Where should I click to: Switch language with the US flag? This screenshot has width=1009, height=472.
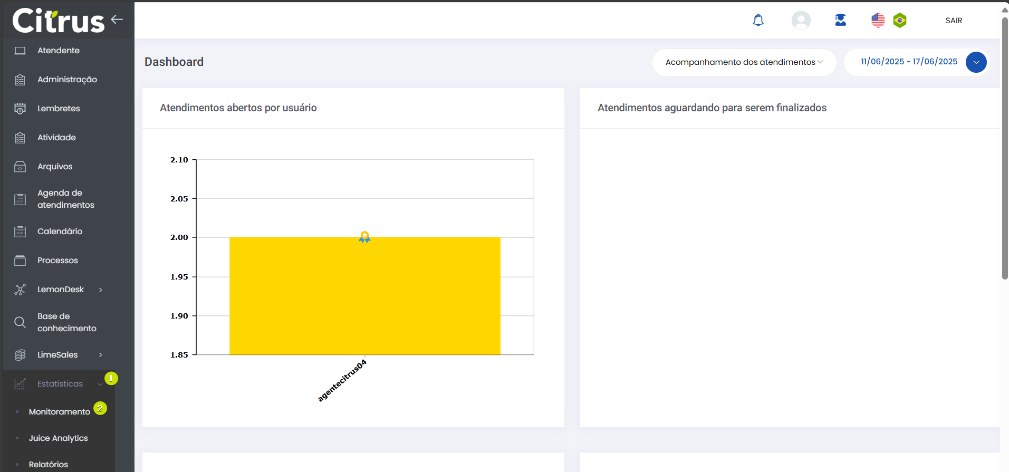pyautogui.click(x=878, y=21)
